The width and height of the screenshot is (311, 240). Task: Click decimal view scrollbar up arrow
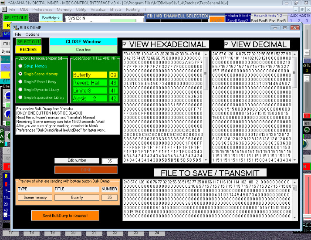pos(294,54)
